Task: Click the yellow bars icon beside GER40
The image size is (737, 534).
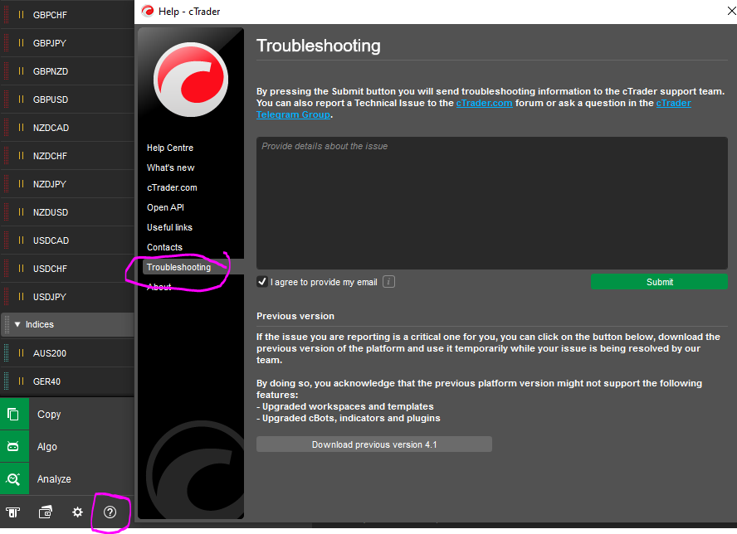Action: [x=21, y=381]
